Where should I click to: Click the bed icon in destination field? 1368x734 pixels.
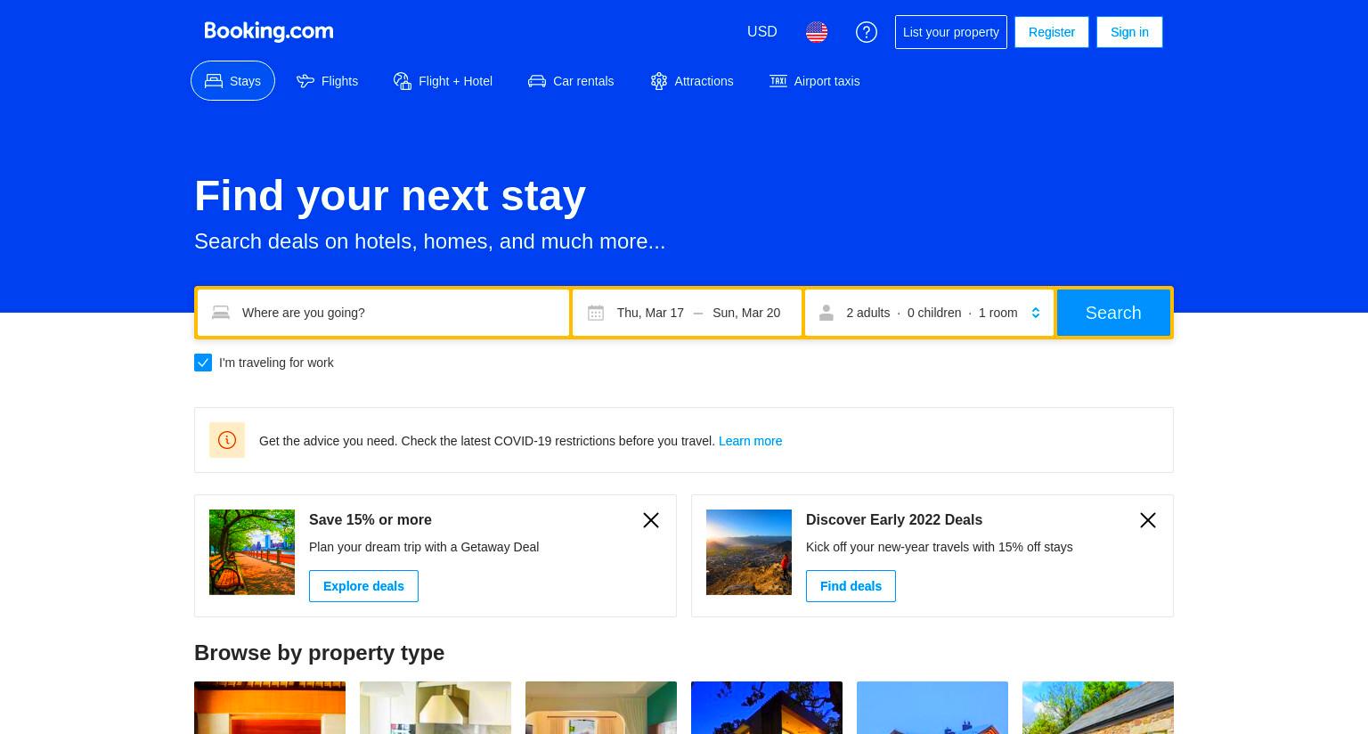[221, 313]
